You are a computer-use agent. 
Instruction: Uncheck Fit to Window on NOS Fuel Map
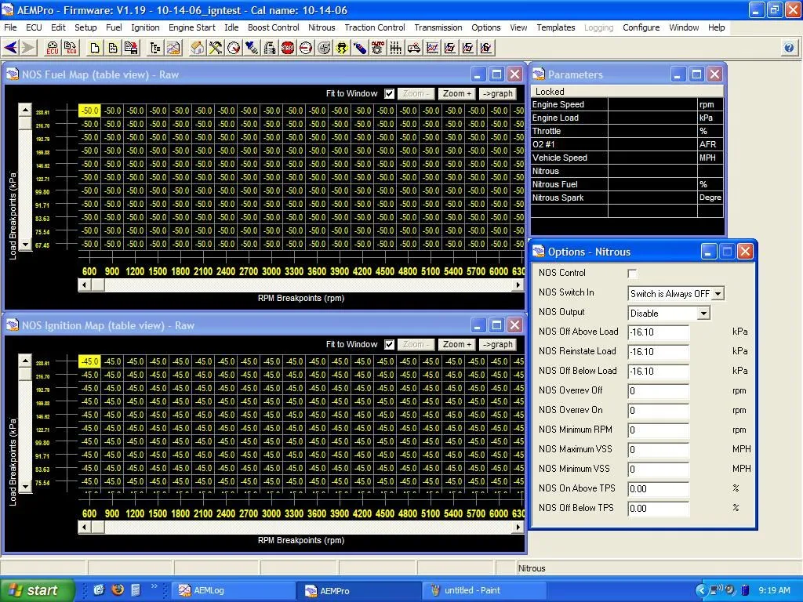pos(390,93)
